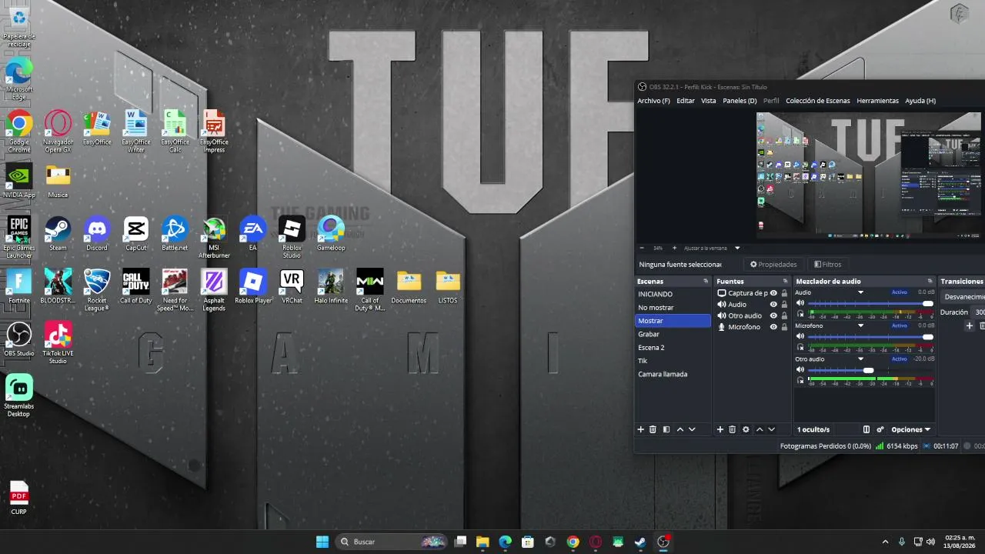Image resolution: width=985 pixels, height=554 pixels.
Task: Open Desvanecimiento transition dropdown
Action: point(964,296)
